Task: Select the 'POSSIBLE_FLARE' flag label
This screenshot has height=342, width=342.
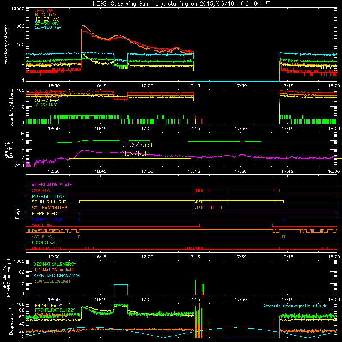Action: (x=49, y=196)
